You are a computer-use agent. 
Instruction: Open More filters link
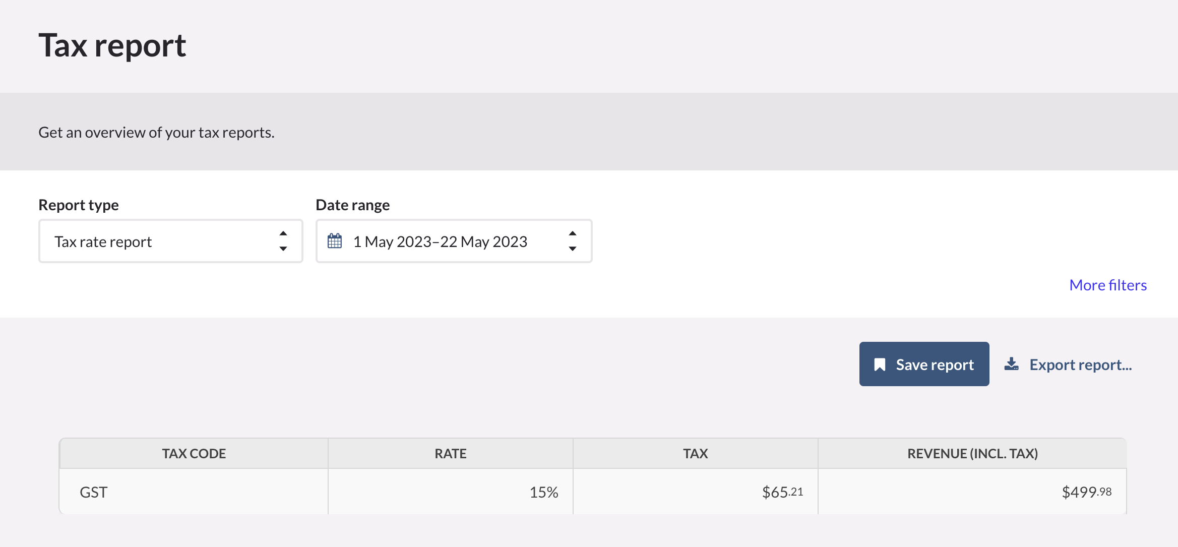[1108, 285]
